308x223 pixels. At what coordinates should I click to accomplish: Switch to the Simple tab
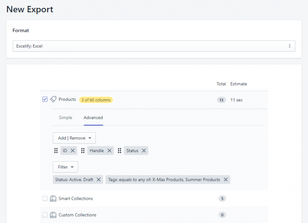pyautogui.click(x=65, y=117)
